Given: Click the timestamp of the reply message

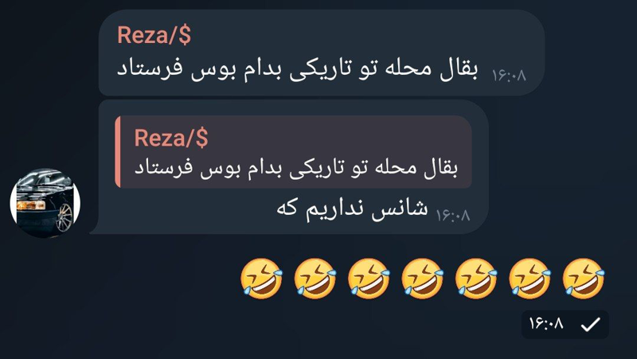Looking at the screenshot, I should tap(453, 215).
